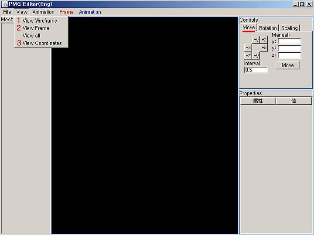Screen dimensions: 314x235
Task: Switch to the Rotation tab
Action: tap(268, 28)
